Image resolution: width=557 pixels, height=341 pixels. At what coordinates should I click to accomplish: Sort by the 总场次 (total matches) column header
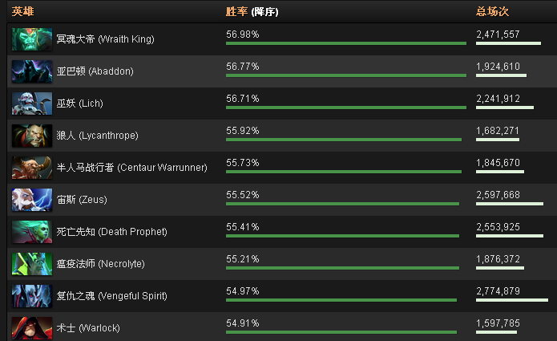click(492, 12)
